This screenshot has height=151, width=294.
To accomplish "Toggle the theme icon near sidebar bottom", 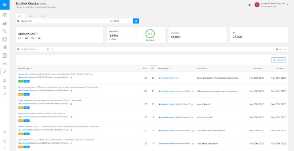I will point(5,141).
